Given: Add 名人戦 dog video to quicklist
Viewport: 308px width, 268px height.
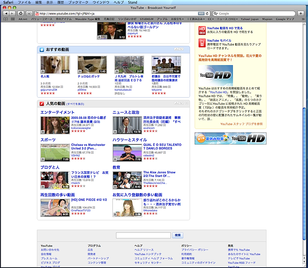Looking at the screenshot, I should [x=43, y=71].
